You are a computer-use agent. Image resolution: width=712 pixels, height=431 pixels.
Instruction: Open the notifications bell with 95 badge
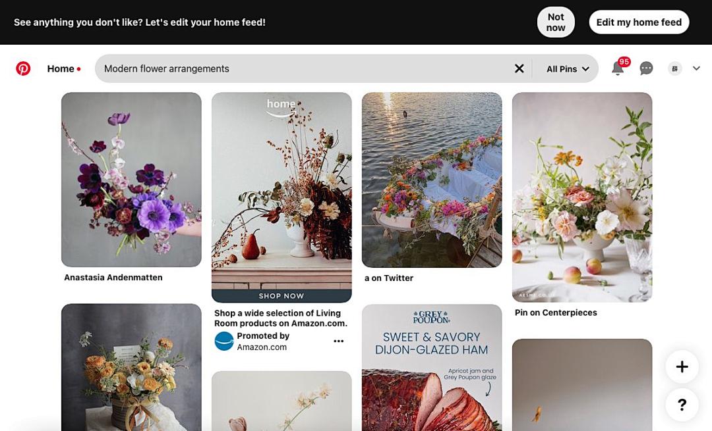(618, 68)
